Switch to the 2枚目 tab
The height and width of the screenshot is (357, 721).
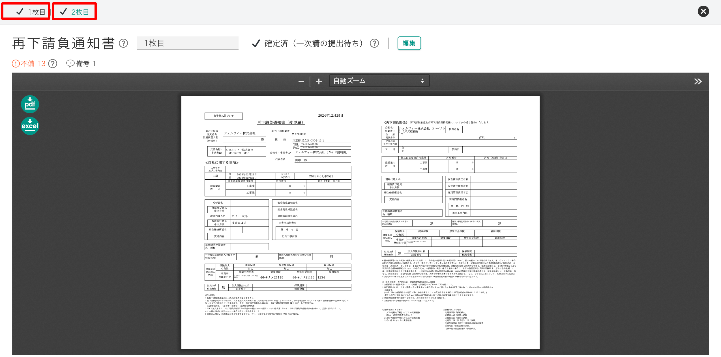(x=75, y=12)
